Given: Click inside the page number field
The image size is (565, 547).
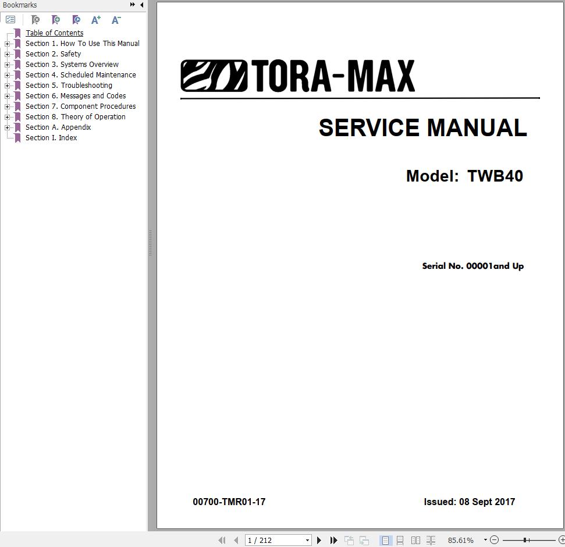Looking at the screenshot, I should point(273,540).
